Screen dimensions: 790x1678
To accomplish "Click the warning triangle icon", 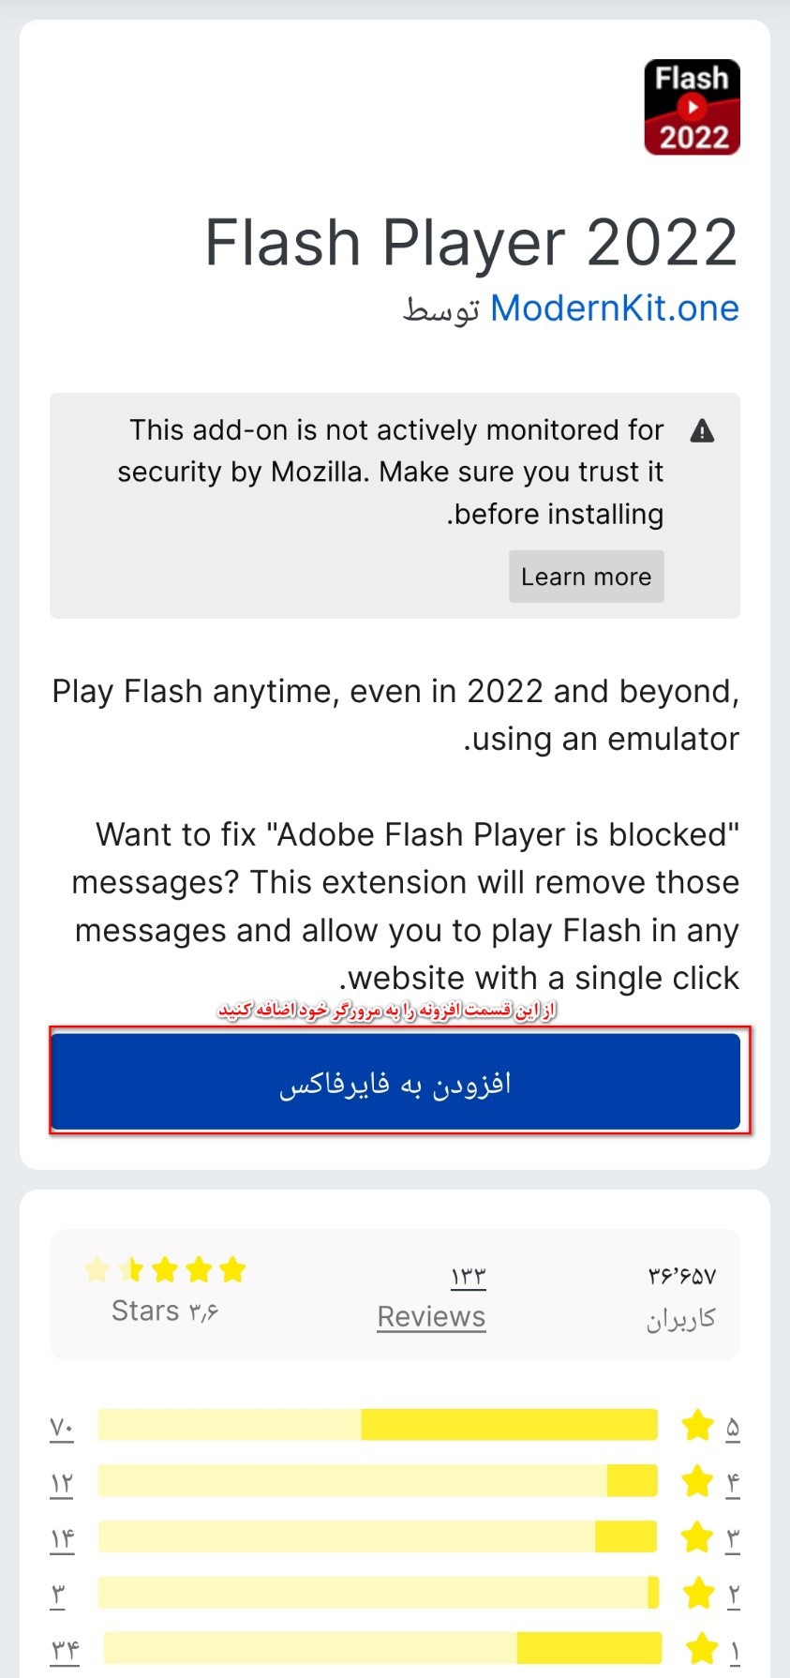I will (702, 431).
